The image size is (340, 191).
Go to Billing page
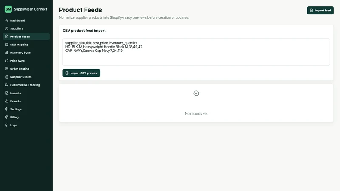(26, 117)
